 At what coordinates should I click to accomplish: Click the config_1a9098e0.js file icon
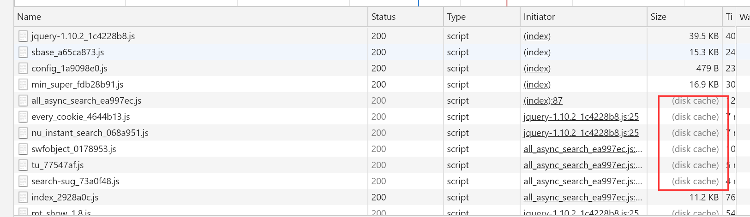[23, 68]
